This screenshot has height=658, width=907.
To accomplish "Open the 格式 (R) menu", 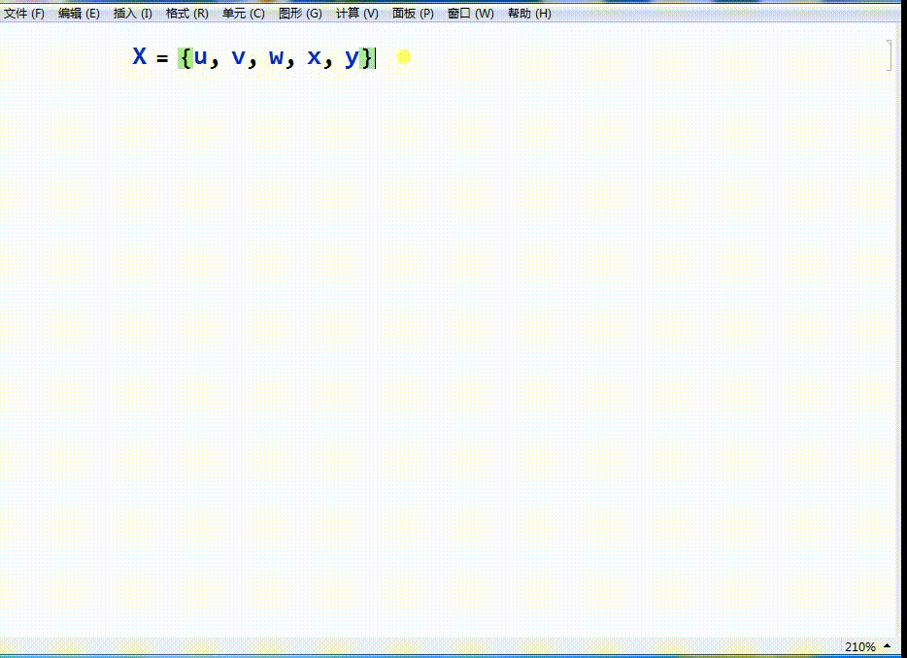I will pos(186,14).
